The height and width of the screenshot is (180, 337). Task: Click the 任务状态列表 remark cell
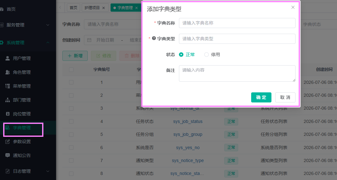click(274, 122)
